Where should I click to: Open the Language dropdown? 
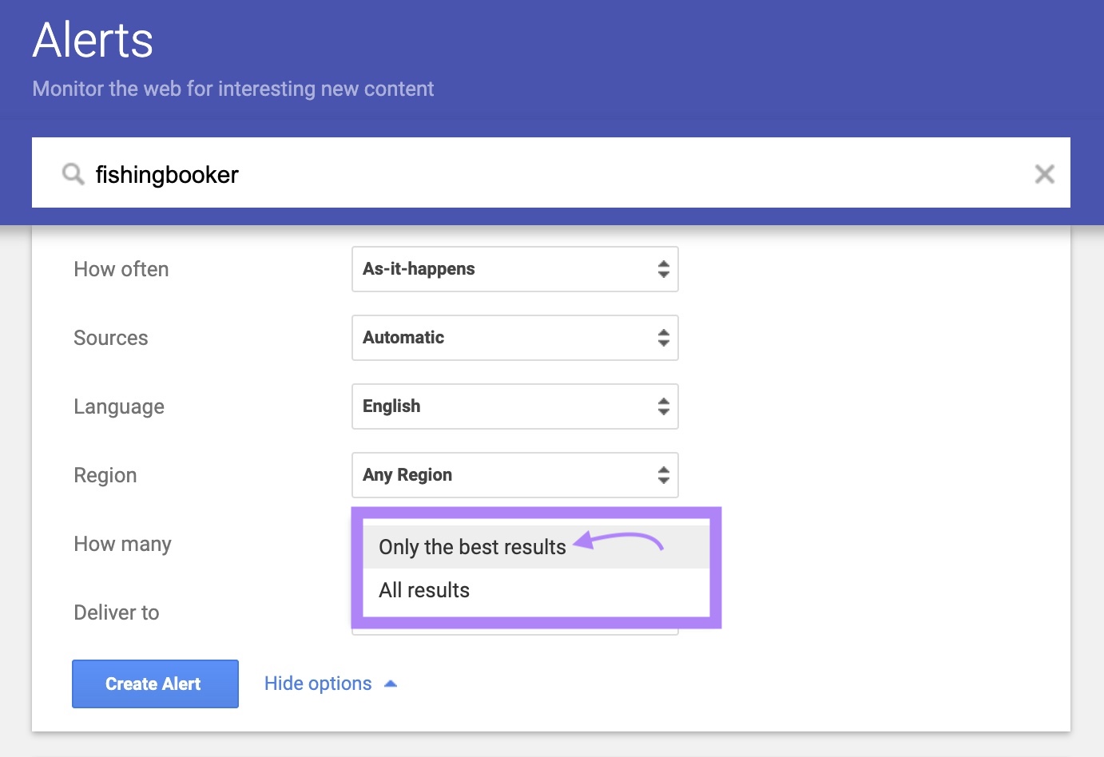(515, 406)
